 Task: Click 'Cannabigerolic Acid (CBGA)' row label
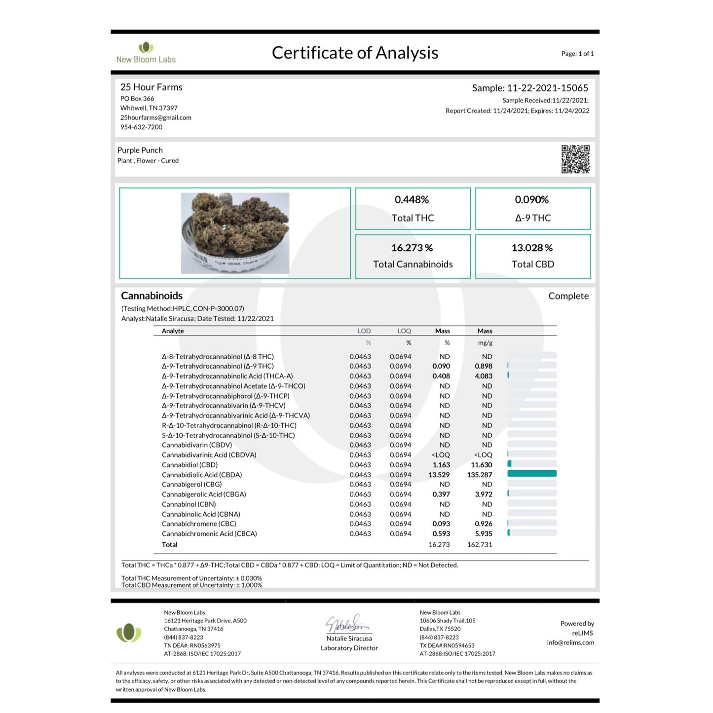204,494
